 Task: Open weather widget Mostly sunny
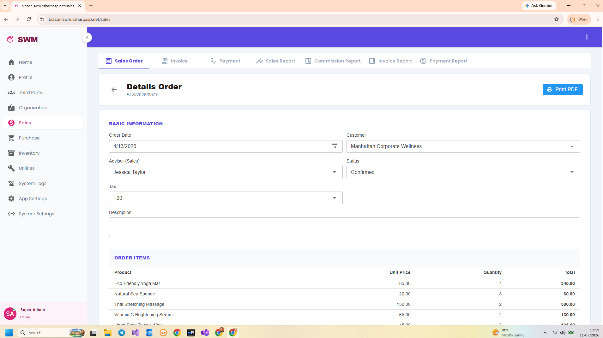pos(509,333)
